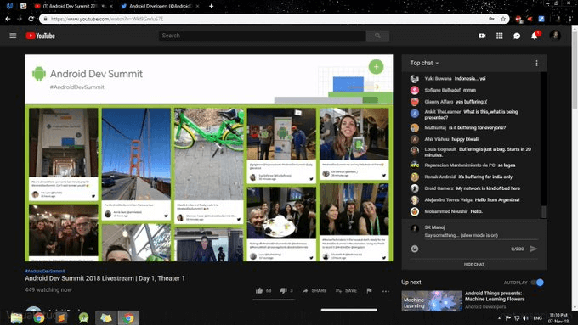Click the saved password key icon

click(491, 19)
